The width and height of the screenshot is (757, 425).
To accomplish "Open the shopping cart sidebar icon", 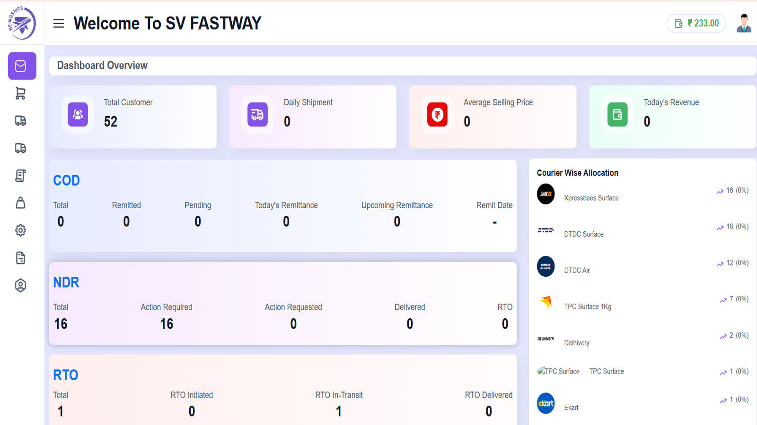I will [20, 93].
